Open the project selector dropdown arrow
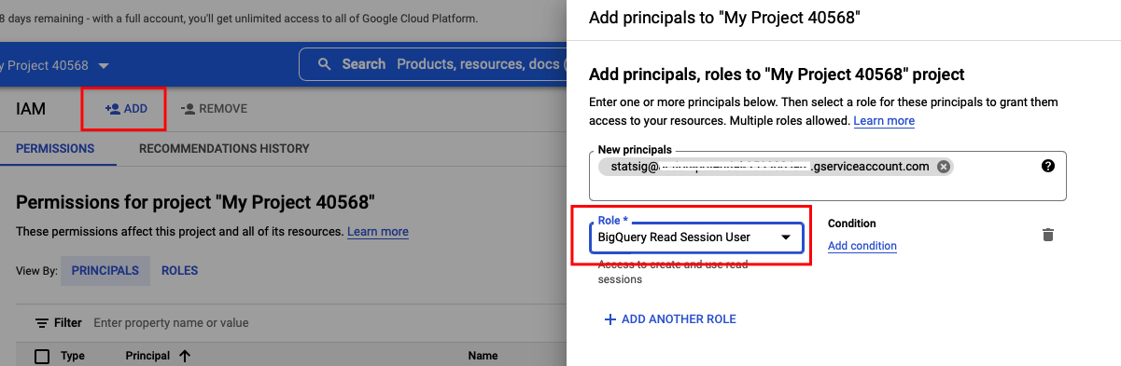The width and height of the screenshot is (1121, 366). click(x=104, y=65)
